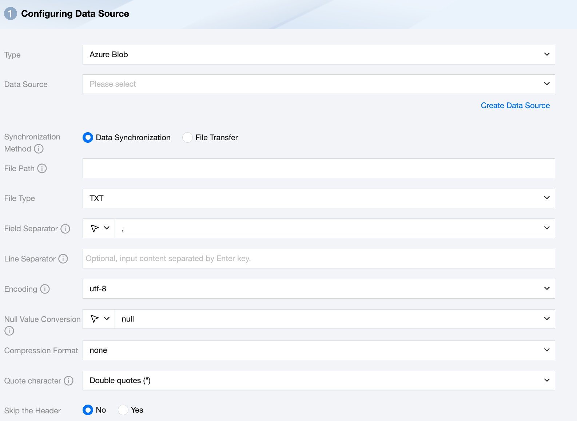
Task: Click into the File Path input field
Action: (319, 168)
